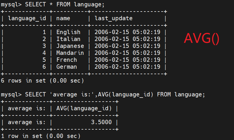Click the 'SELECT * FROM language;' command line

click(x=53, y=4)
